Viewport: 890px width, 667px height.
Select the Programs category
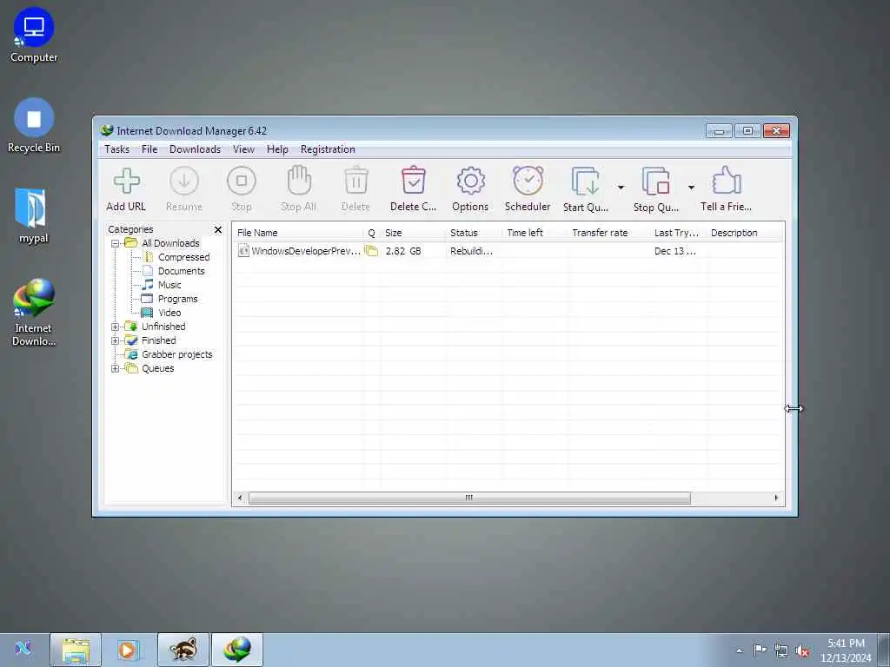[x=177, y=299]
